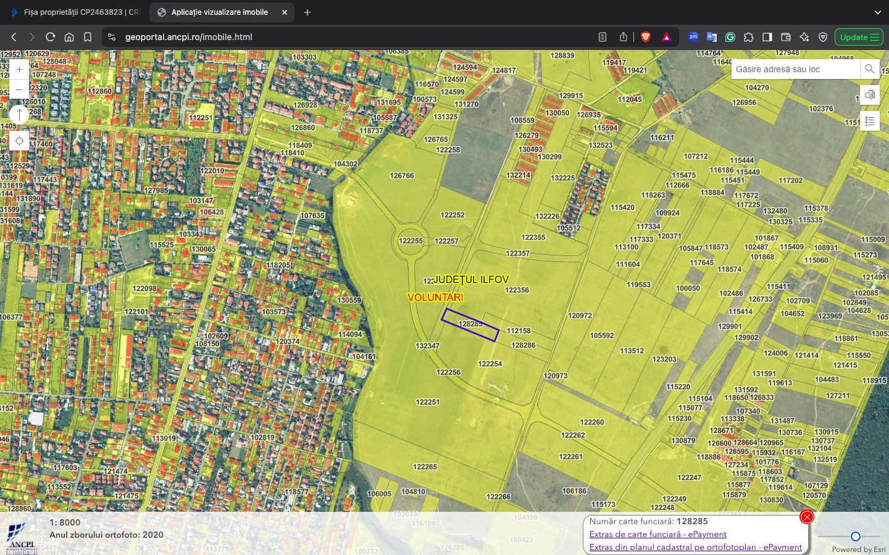Open the Grammarly extension icon
This screenshot has height=555, width=889.
point(730,37)
